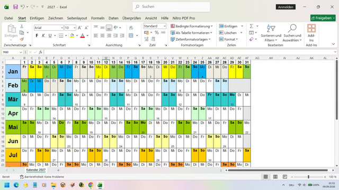Switch to the Seitenlayout ribbon tab
Screen dimensions: 339x190
77,18
